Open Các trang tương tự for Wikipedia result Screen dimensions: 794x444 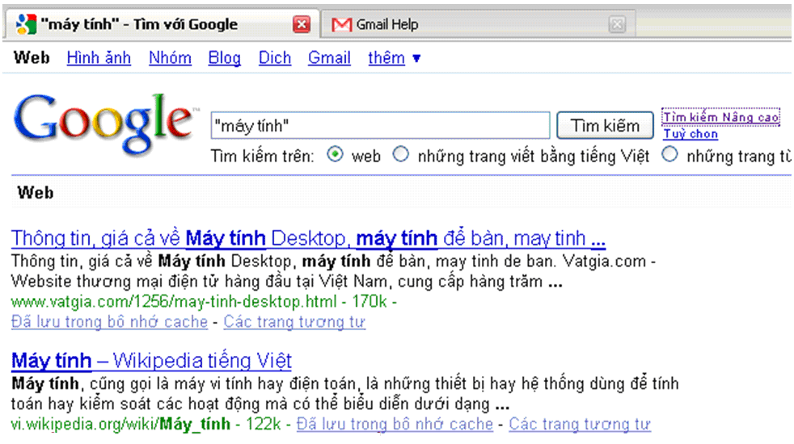pyautogui.click(x=580, y=424)
